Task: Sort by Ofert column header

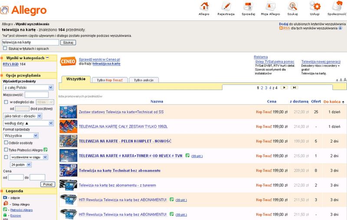Action: coord(316,101)
